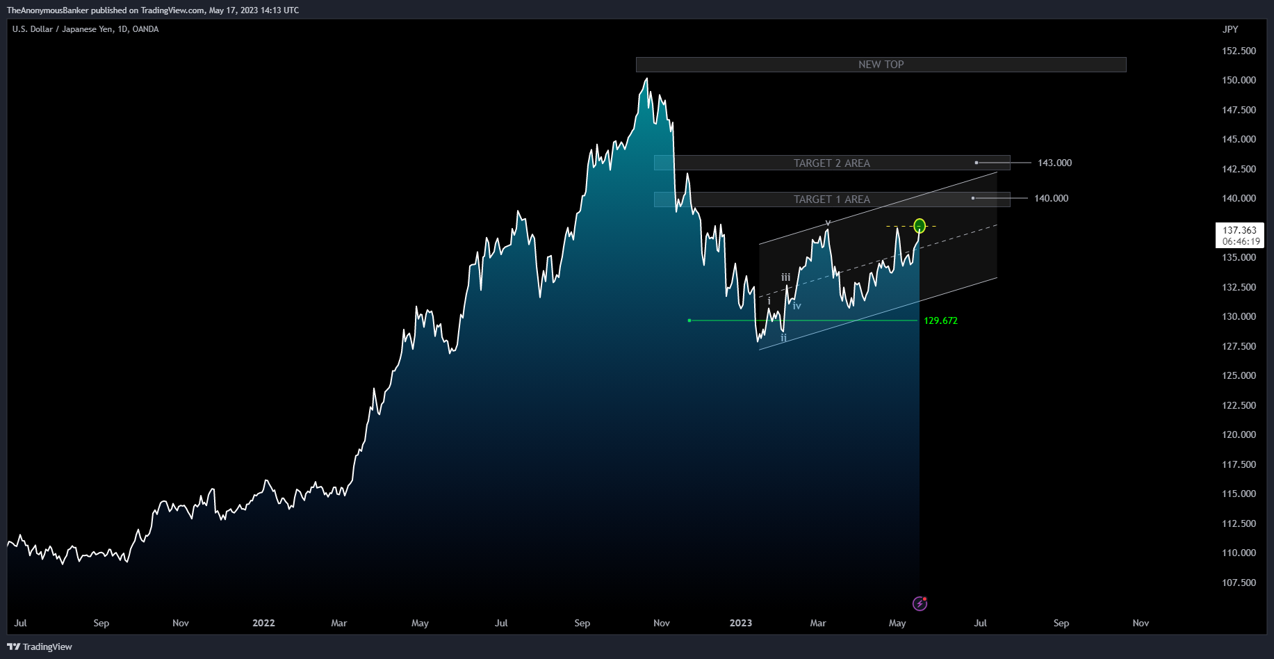Click the 117.500 price axis label
Screen dimensions: 1274x659
(1239, 464)
